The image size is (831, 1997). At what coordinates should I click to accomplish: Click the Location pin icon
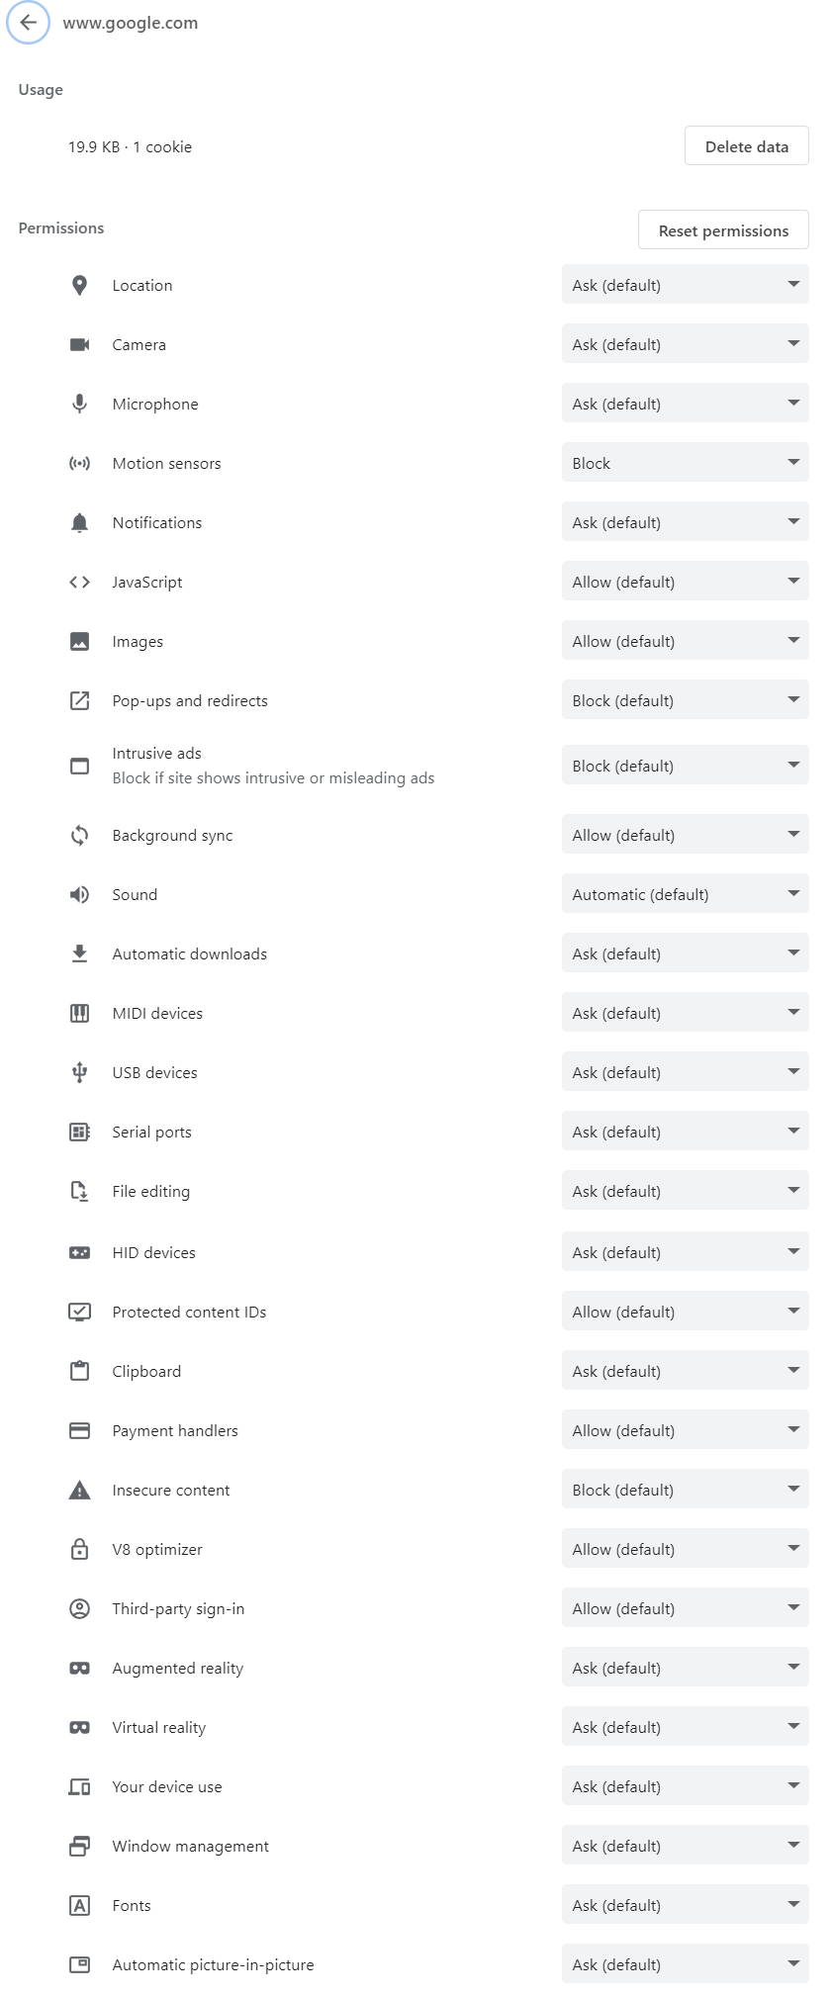(x=80, y=285)
